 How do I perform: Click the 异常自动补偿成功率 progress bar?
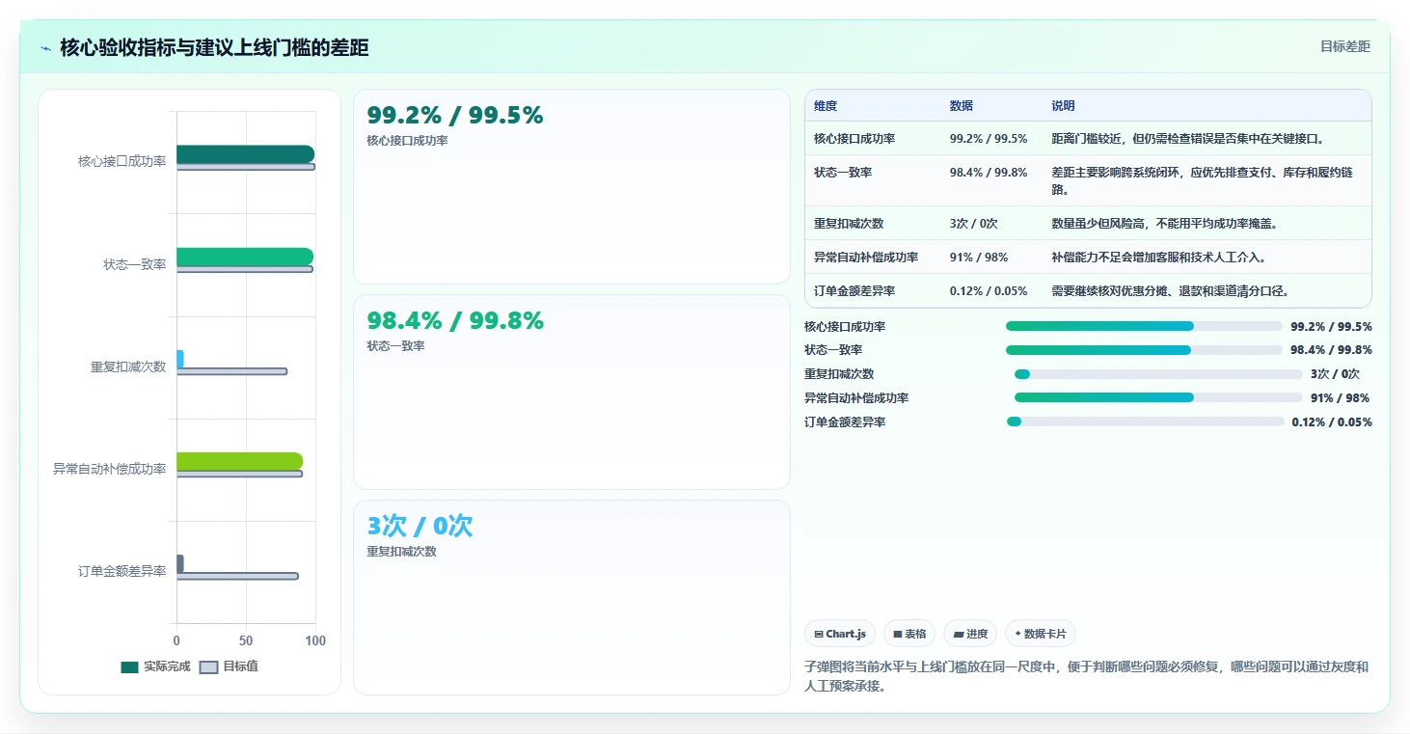(1158, 397)
